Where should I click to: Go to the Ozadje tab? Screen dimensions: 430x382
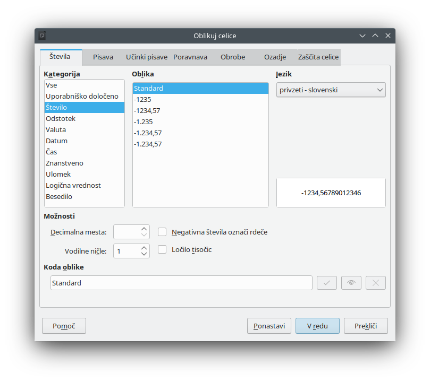pyautogui.click(x=275, y=57)
